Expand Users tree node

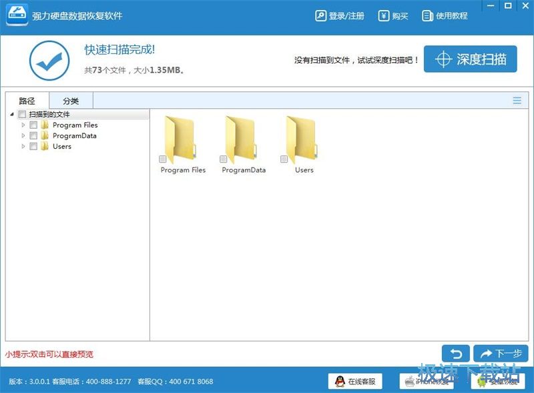coord(23,146)
